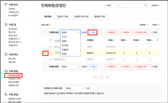This screenshot has height=103, width=168.
Task: Click the plus icon in the 활동중지 member row
Action: (x=50, y=53)
